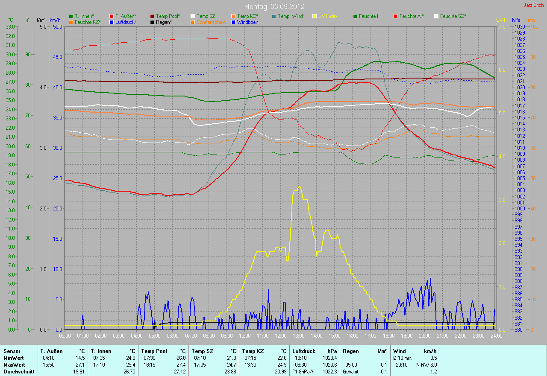Select the 'Regen*' legend label
This screenshot has height=376, width=547.
tap(164, 22)
